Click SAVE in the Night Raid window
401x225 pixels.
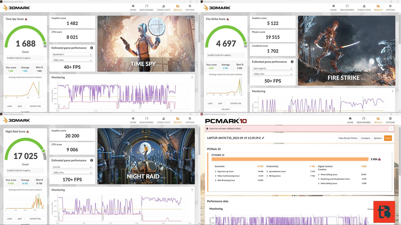tap(20, 219)
